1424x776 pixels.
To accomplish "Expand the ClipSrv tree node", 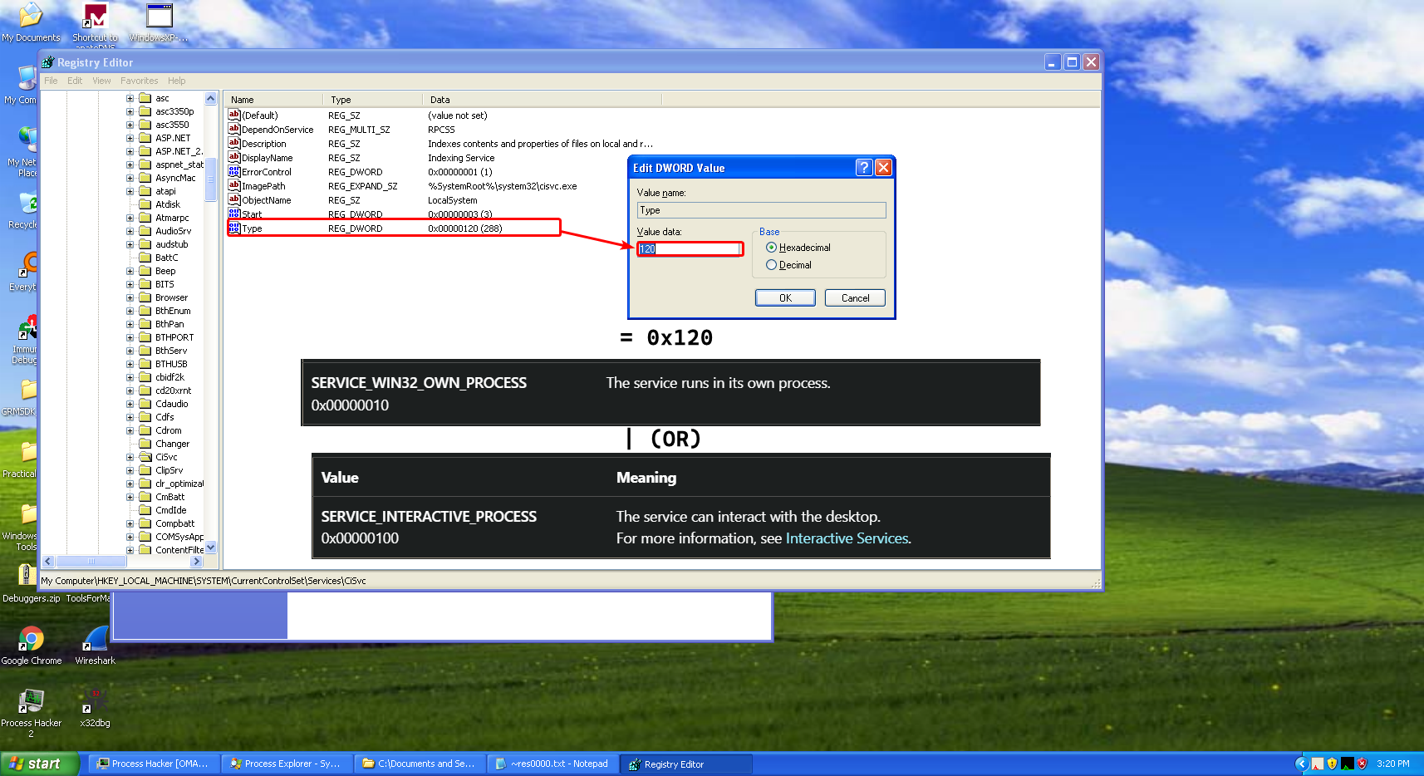I will 130,470.
